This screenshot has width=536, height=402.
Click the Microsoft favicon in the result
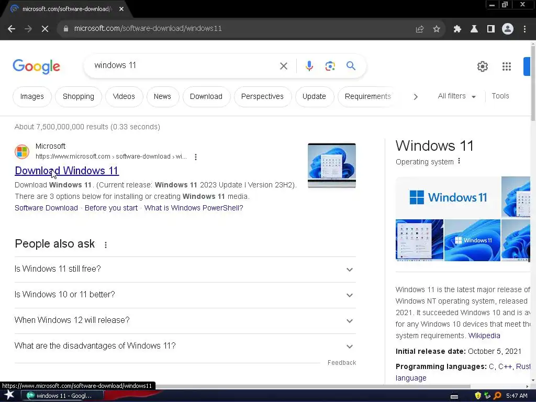22,151
